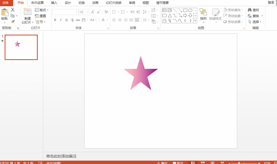This screenshot has height=164, width=277.
Task: Select slide 1 thumbnail with star
Action: point(21,47)
